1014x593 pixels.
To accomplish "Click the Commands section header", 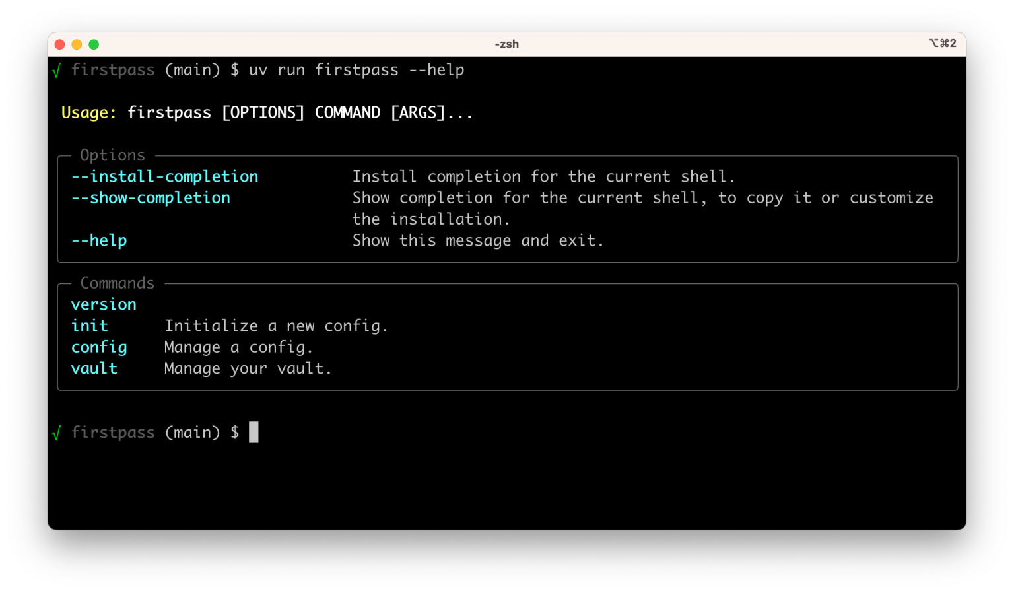I will (117, 283).
